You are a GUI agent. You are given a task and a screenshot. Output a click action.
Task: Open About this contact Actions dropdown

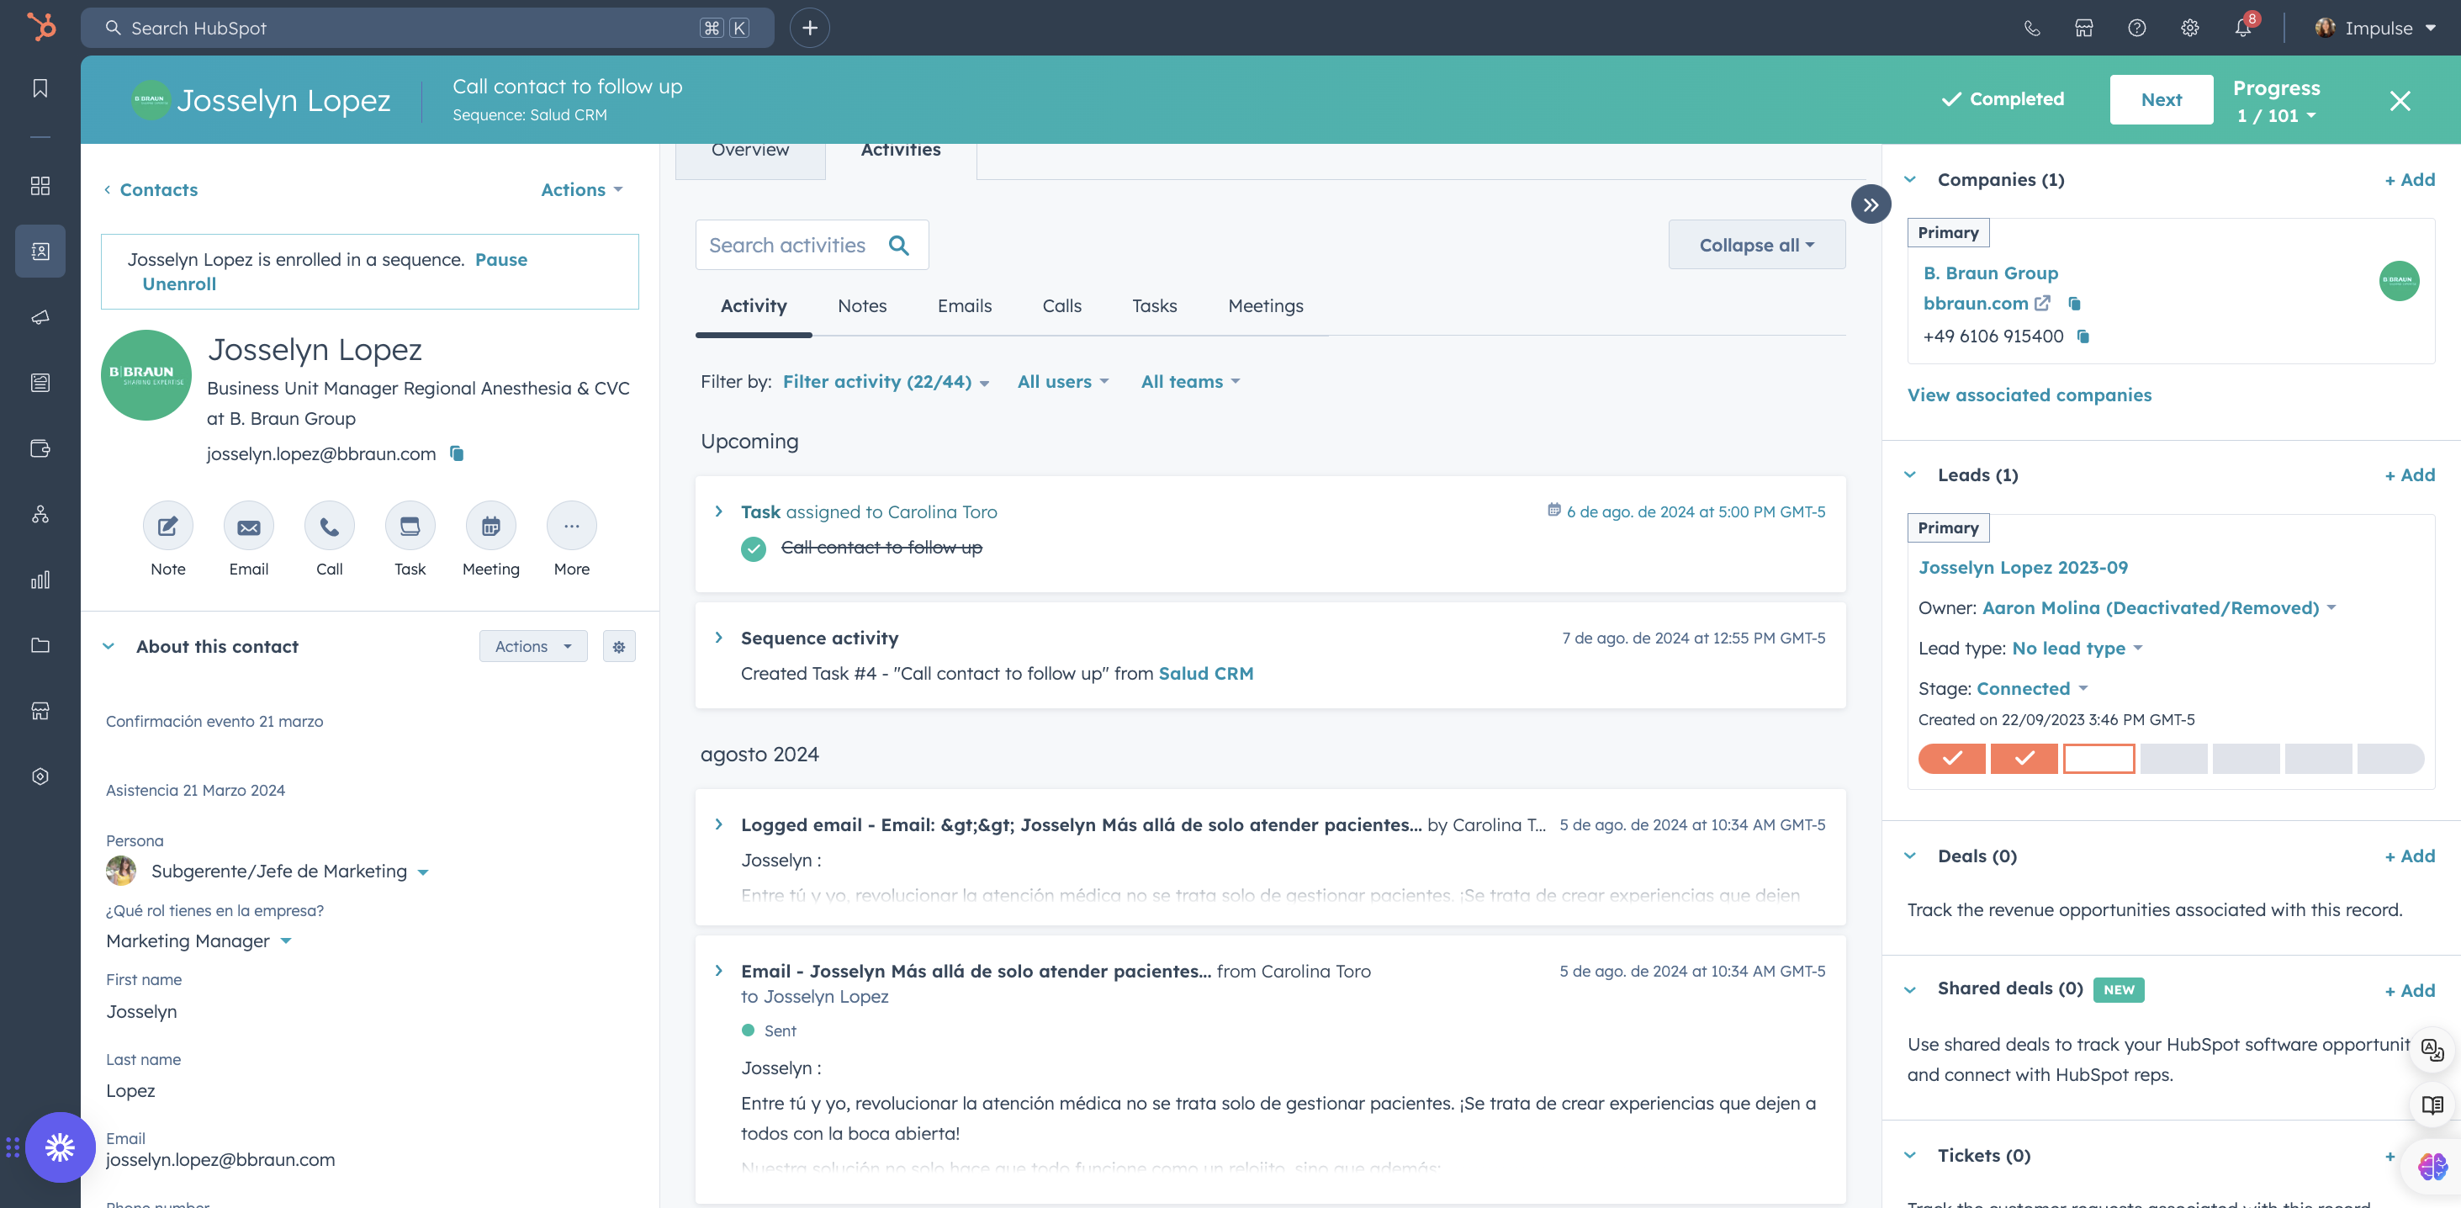533,647
